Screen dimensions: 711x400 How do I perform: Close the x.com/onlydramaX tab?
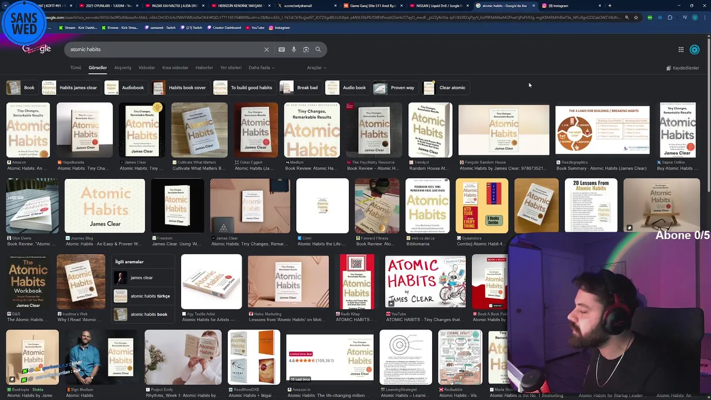pos(336,6)
